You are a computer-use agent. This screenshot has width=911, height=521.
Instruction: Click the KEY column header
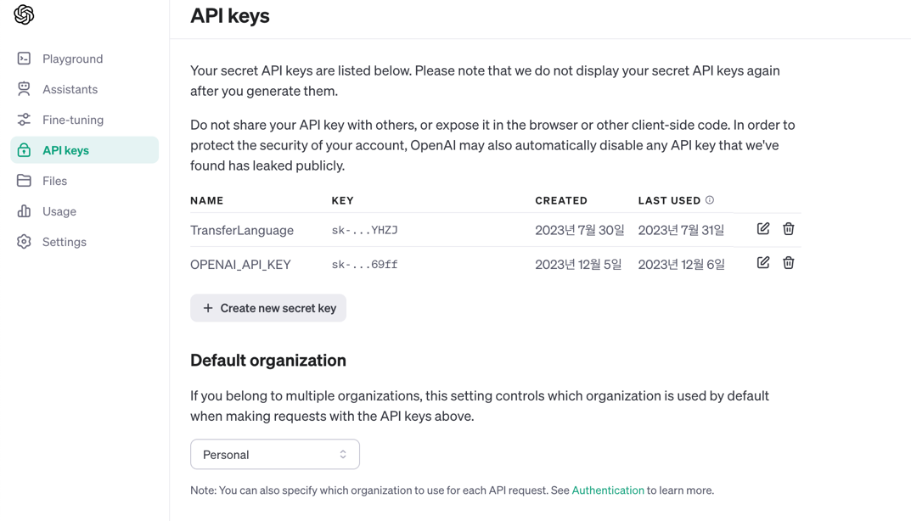(x=343, y=200)
